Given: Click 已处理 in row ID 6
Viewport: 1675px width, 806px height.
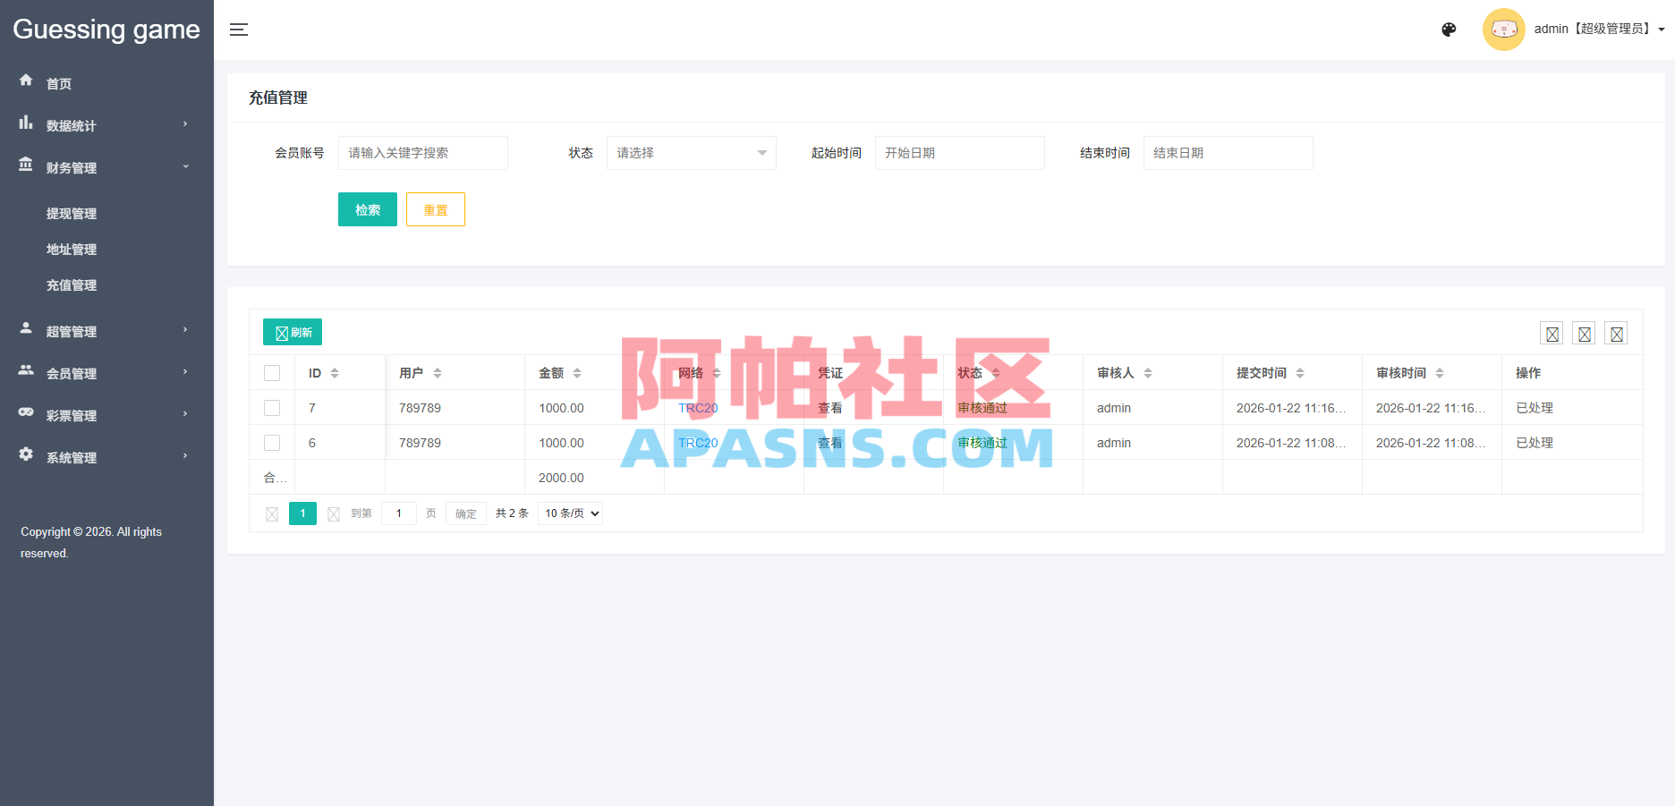Looking at the screenshot, I should tap(1535, 443).
